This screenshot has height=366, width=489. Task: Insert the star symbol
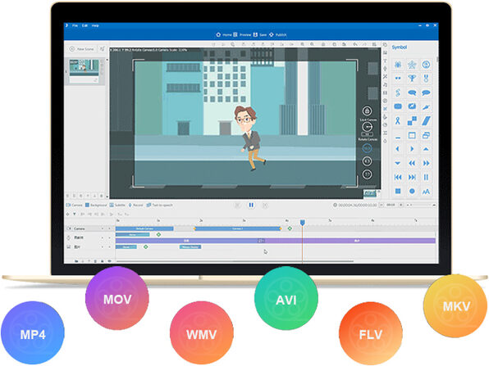[412, 65]
